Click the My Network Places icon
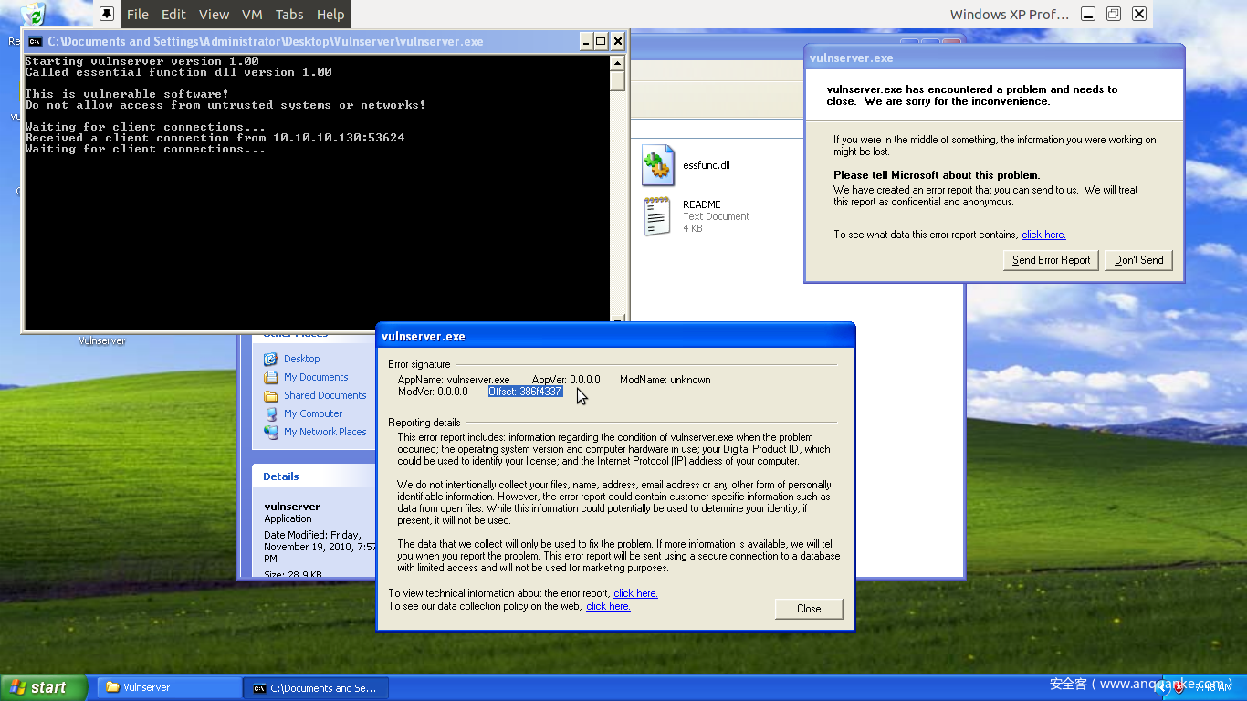 click(x=271, y=432)
